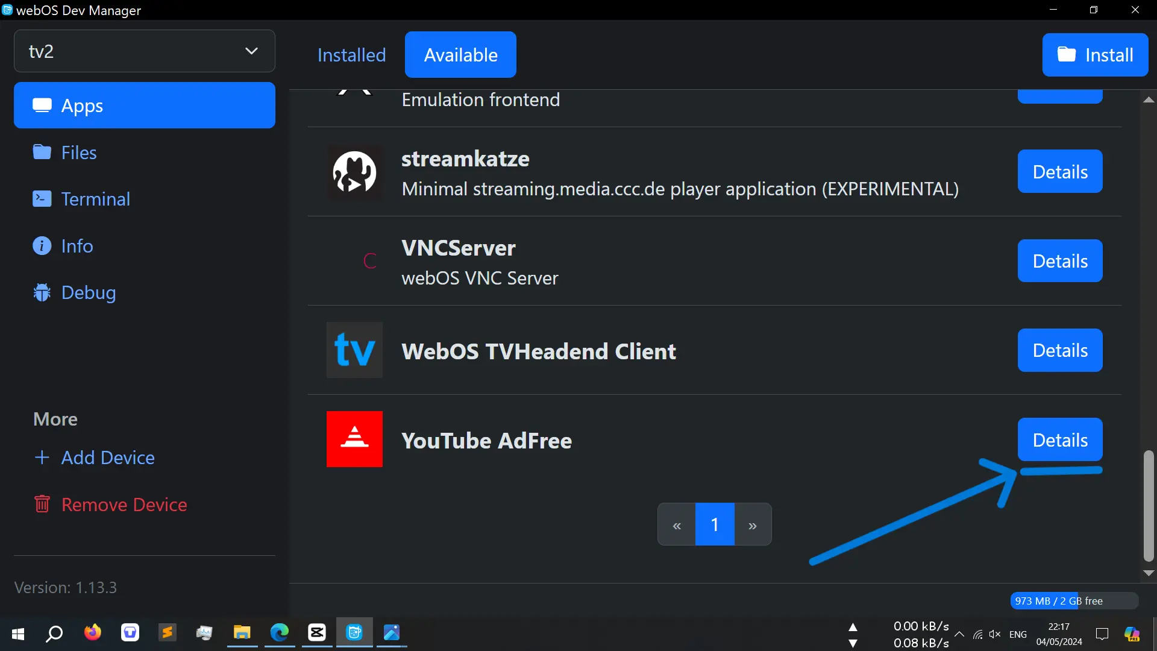Click the Install button

(x=1095, y=55)
